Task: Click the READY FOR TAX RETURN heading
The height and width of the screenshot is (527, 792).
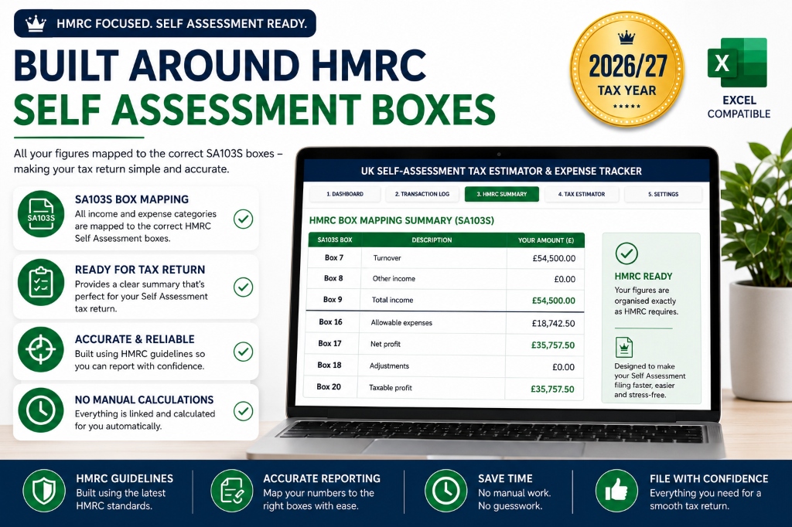Action: coord(140,270)
